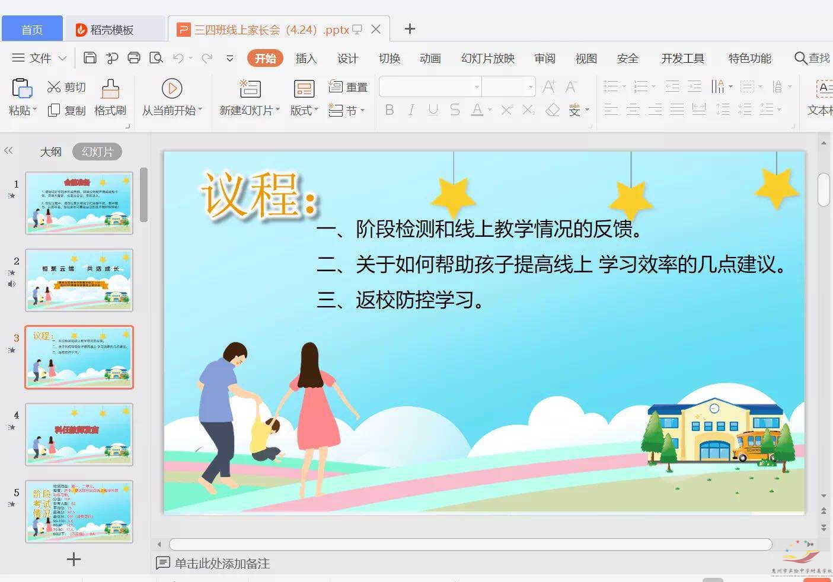833x582 pixels.
Task: Click the New Slide (新建幻灯片) icon
Action: click(x=250, y=88)
